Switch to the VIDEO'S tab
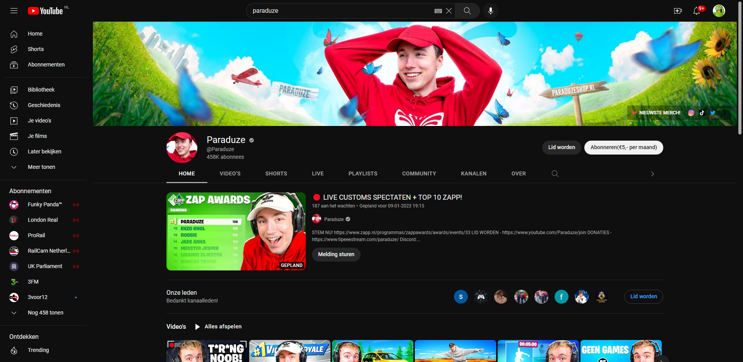This screenshot has width=743, height=362. 230,174
